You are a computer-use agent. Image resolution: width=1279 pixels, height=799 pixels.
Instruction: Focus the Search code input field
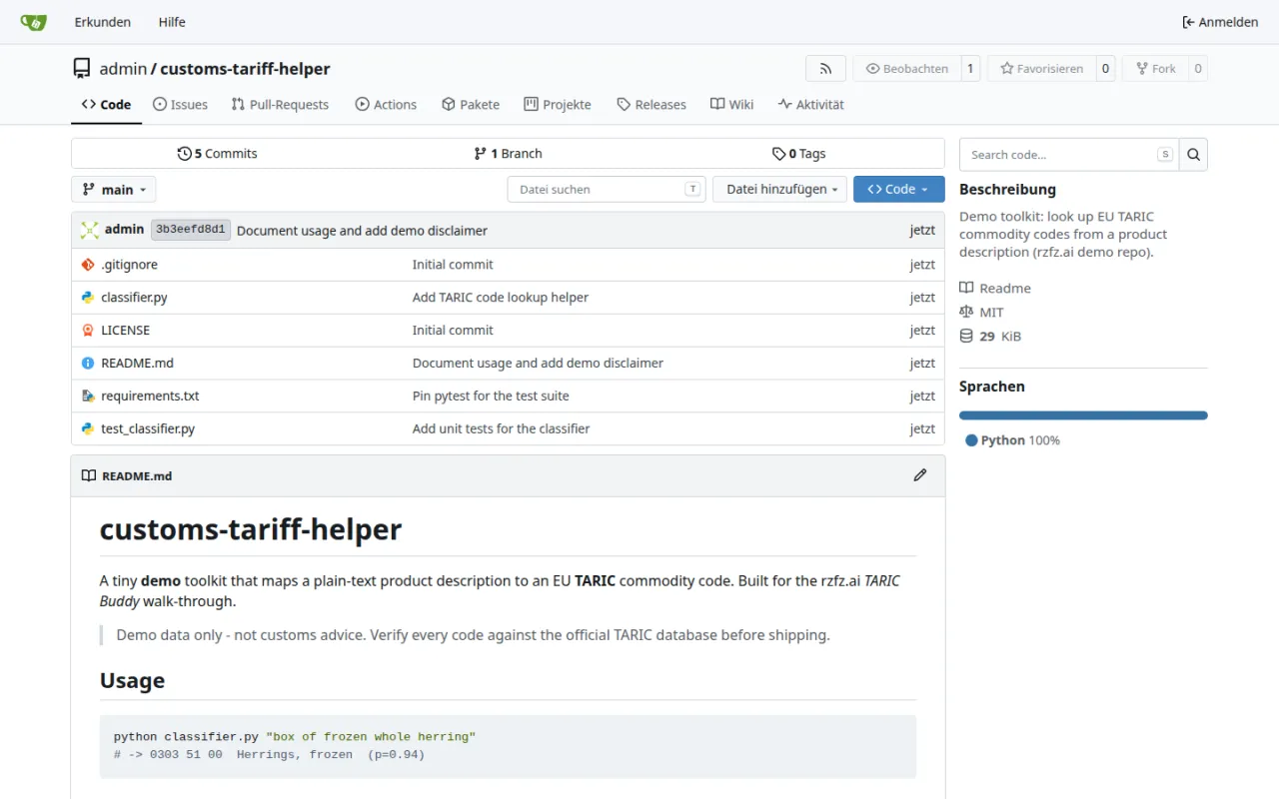tap(1069, 155)
